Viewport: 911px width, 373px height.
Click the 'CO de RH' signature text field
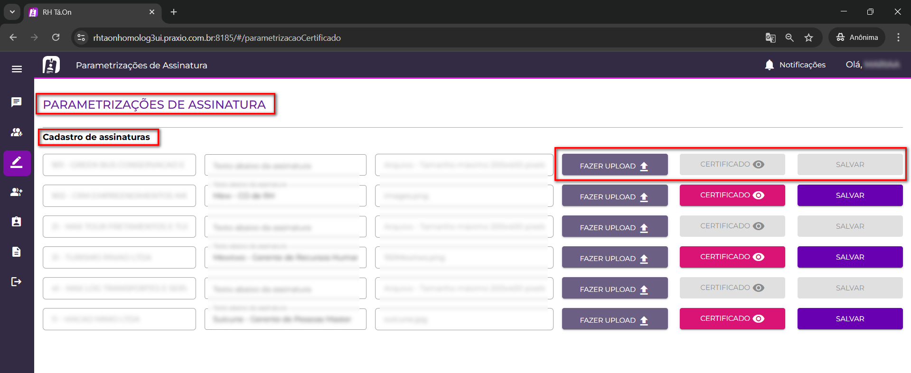pos(285,196)
